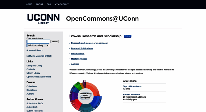Image resolution: width=206 pixels, height=112 pixels.
Task: Browse Disciplines in sidebar
Action: tap(32, 90)
